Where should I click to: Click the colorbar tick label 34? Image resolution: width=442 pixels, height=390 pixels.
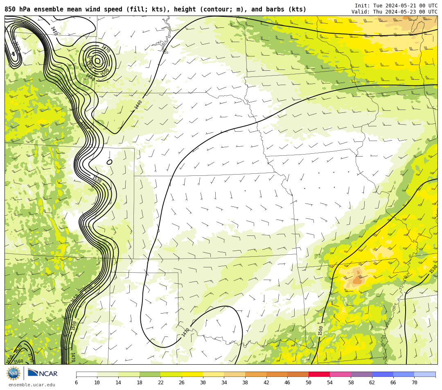click(x=224, y=382)
